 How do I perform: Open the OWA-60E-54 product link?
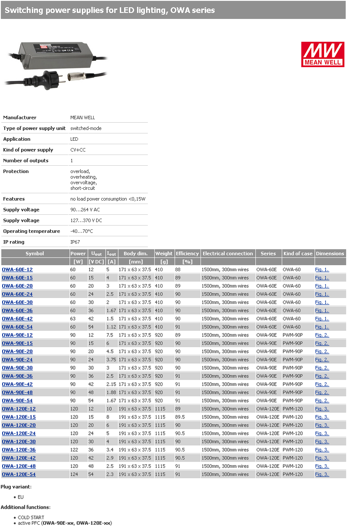pos(17,327)
